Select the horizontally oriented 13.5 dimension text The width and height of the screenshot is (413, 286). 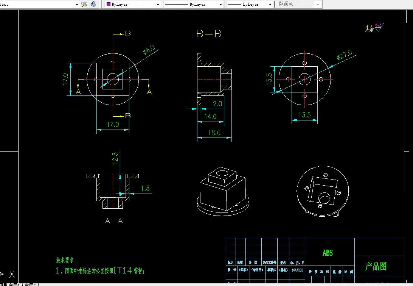(x=304, y=115)
